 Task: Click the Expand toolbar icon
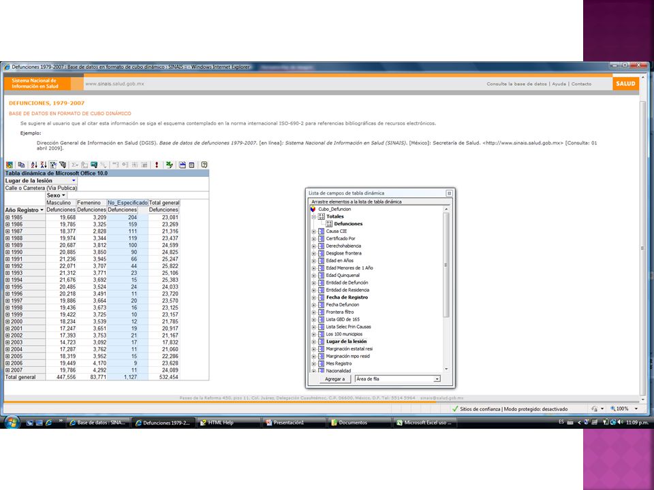click(x=125, y=165)
